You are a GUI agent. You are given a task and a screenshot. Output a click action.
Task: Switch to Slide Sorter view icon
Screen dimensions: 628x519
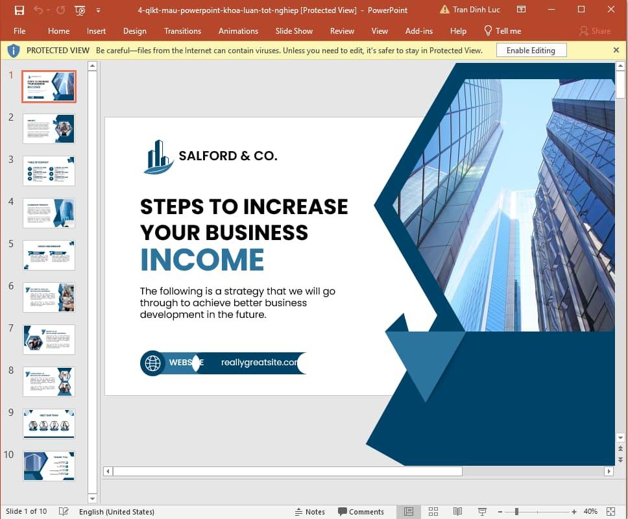click(433, 511)
